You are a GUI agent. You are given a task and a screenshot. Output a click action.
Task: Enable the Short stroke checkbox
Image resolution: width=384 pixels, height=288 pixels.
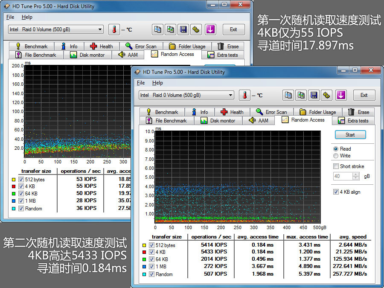point(336,166)
